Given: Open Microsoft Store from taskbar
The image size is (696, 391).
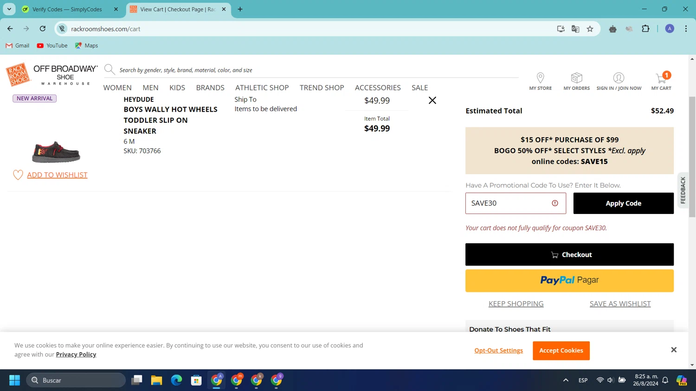Looking at the screenshot, I should point(196,380).
